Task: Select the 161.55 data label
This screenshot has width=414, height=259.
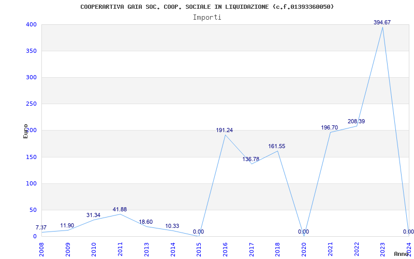Action: point(276,146)
